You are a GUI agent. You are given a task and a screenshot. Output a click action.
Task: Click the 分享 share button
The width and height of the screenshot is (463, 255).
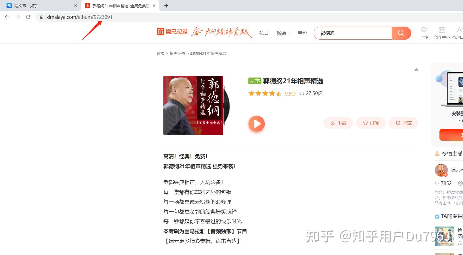[x=404, y=123]
